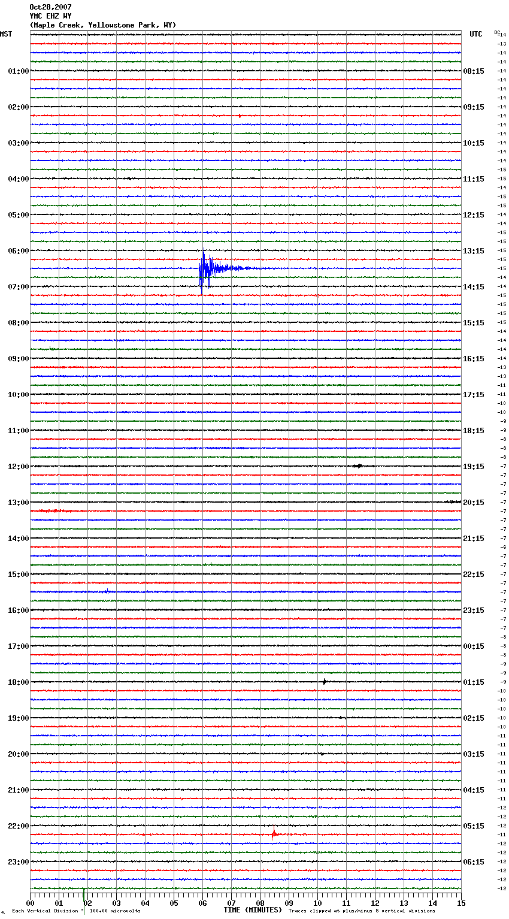Click the UTC axis header

click(476, 34)
